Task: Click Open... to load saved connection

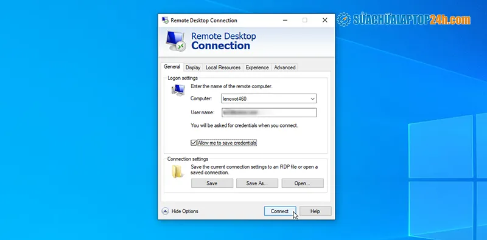Action: (x=302, y=183)
